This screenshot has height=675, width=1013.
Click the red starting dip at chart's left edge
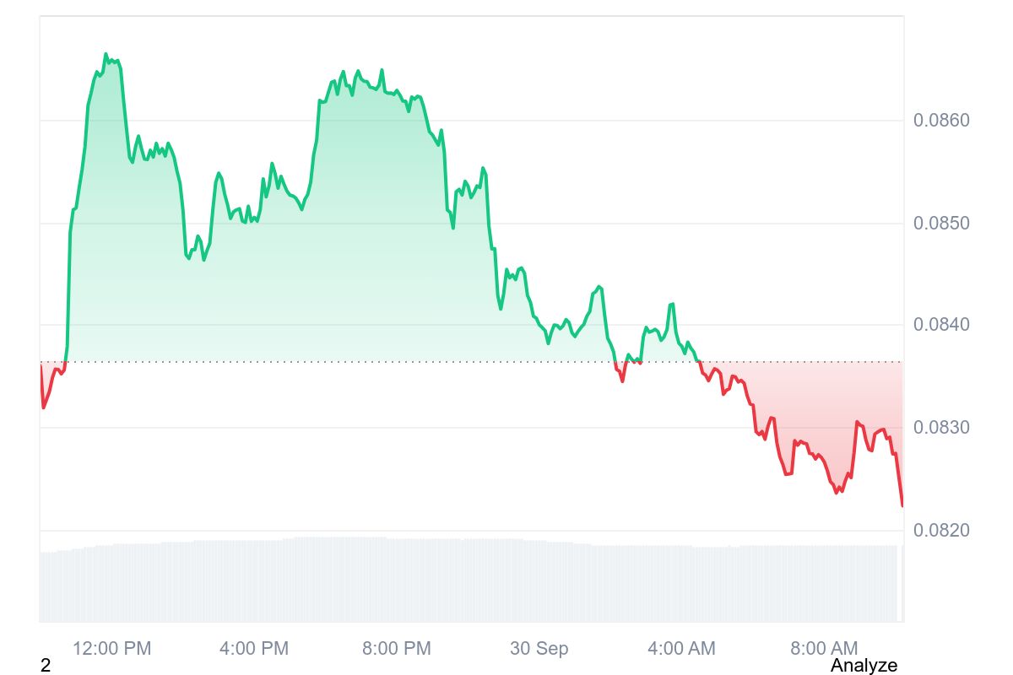(x=43, y=408)
